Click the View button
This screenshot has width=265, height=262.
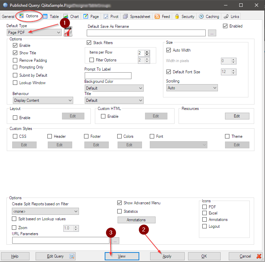(122, 256)
